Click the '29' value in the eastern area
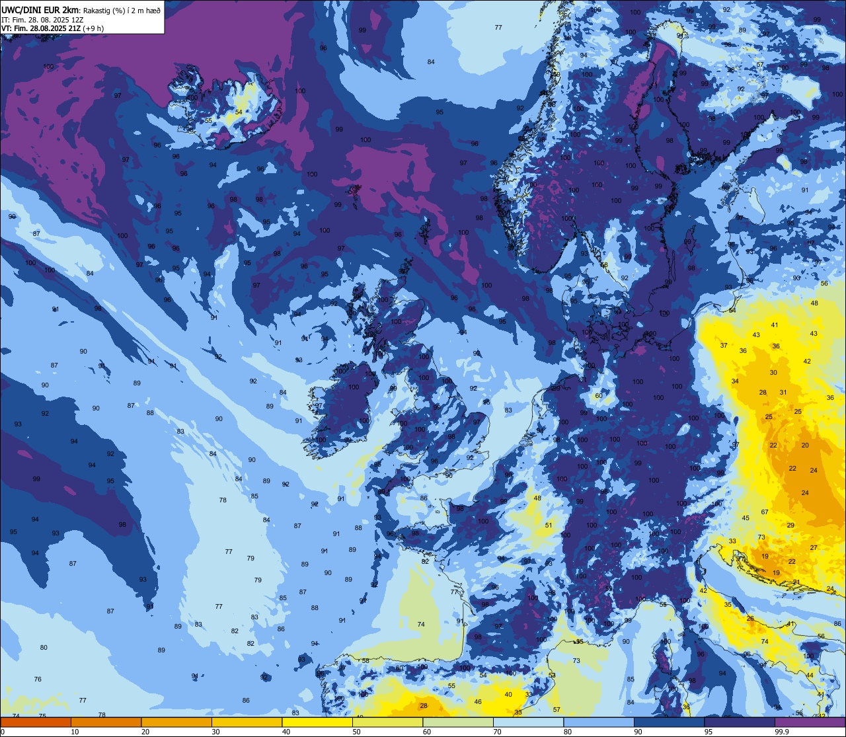This screenshot has height=737, width=846. (x=790, y=525)
